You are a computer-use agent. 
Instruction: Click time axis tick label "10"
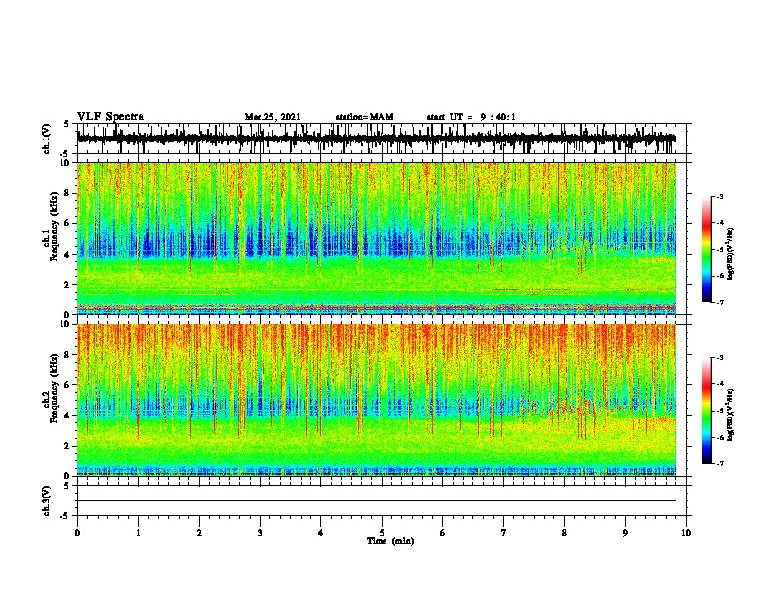(686, 533)
